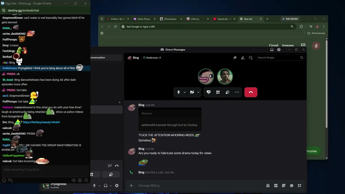Start an activity in the Discord call
Viewport: 345px width, 194px height.
pos(218,92)
